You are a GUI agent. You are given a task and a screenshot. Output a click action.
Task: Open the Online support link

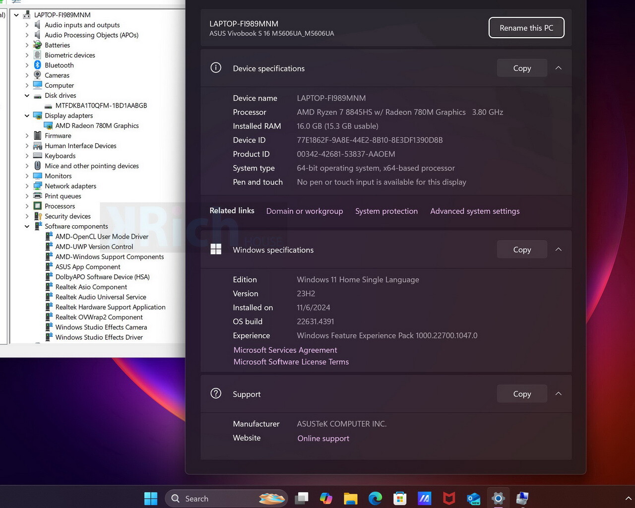coord(323,438)
